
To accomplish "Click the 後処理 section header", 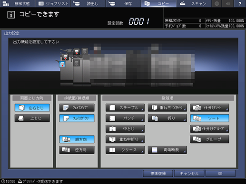I will point(168,98).
